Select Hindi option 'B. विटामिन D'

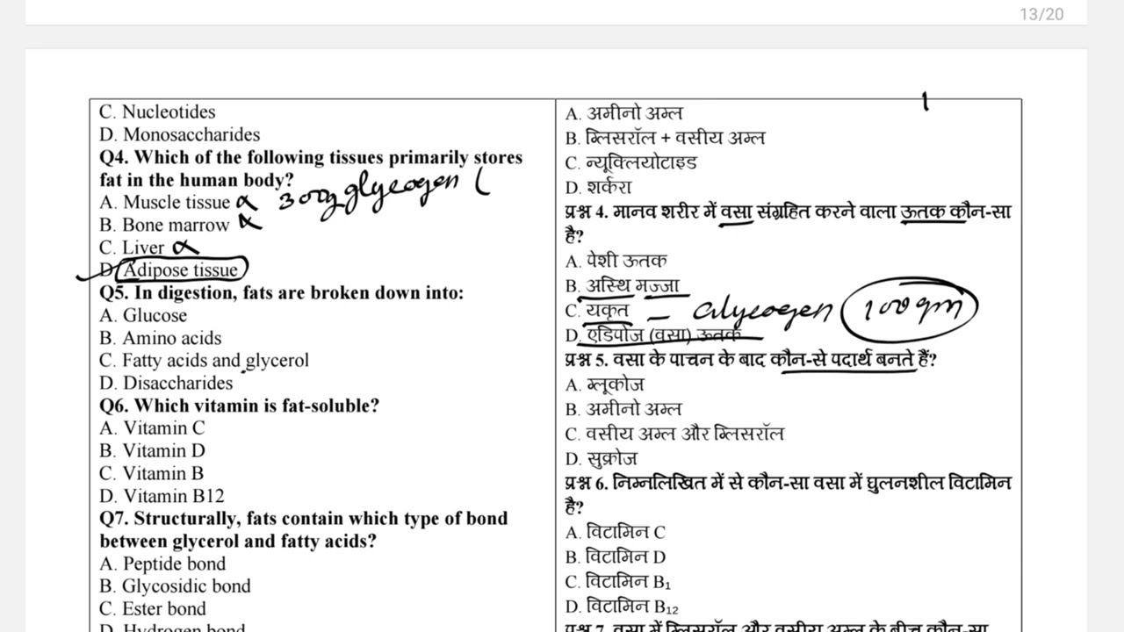point(616,557)
